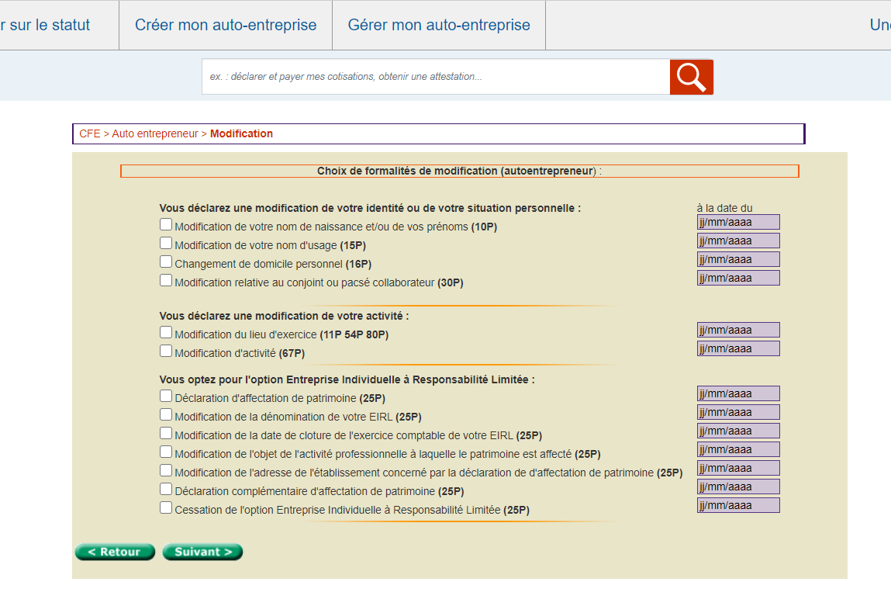Follow the 'CFE' breadcrumb link
Viewport: 891px width, 613px height.
[90, 133]
